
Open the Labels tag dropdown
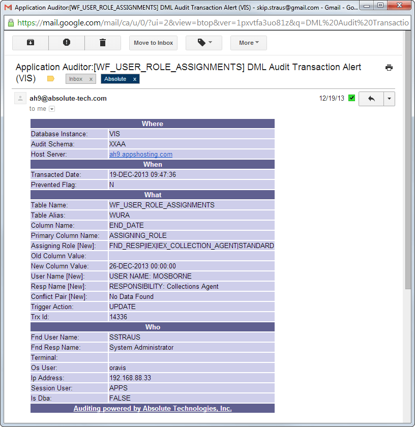(203, 43)
